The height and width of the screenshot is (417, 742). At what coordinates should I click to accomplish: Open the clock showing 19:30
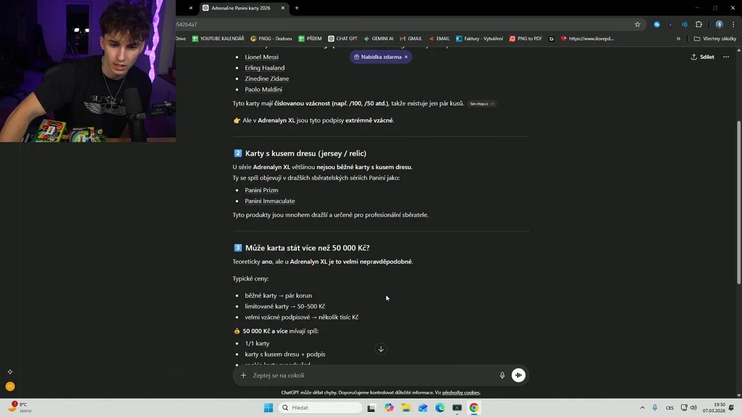click(714, 408)
